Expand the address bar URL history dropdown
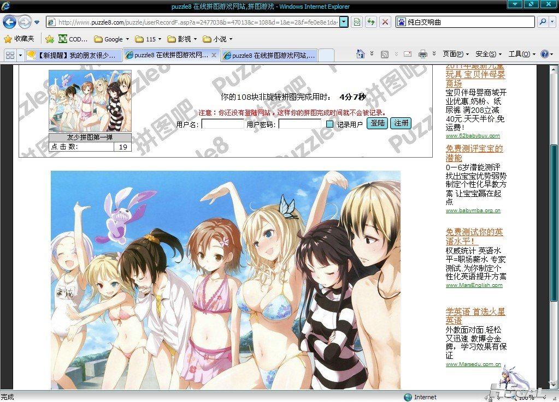The height and width of the screenshot is (402, 559). coord(344,22)
